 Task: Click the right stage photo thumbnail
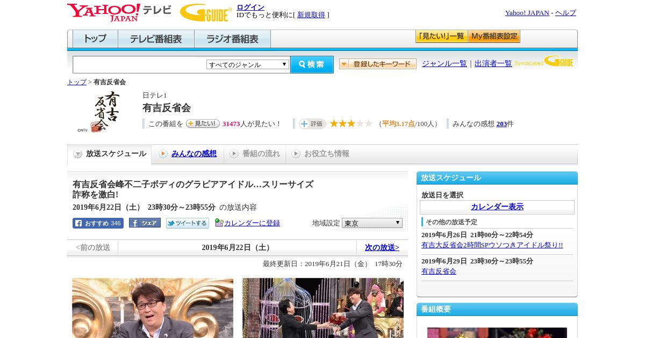point(323,308)
